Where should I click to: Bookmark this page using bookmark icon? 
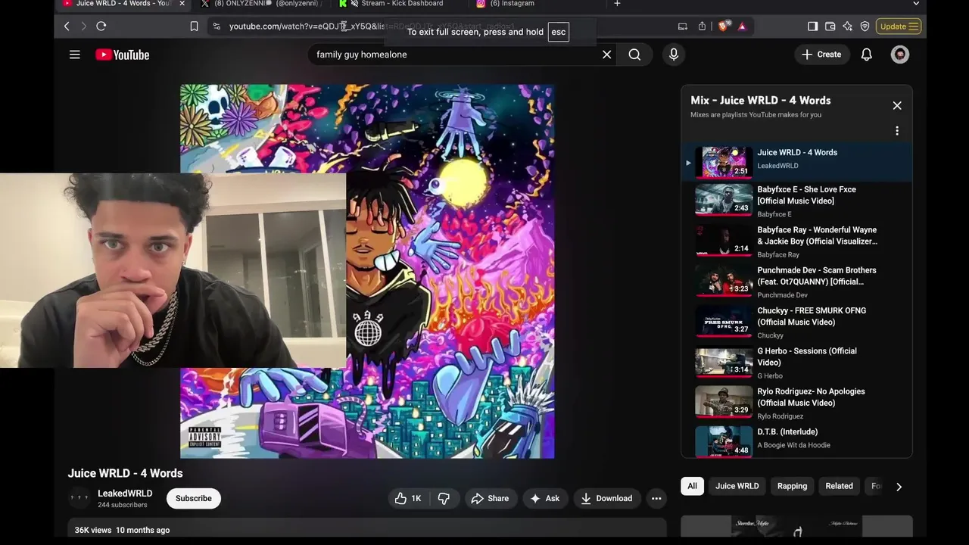click(x=194, y=26)
